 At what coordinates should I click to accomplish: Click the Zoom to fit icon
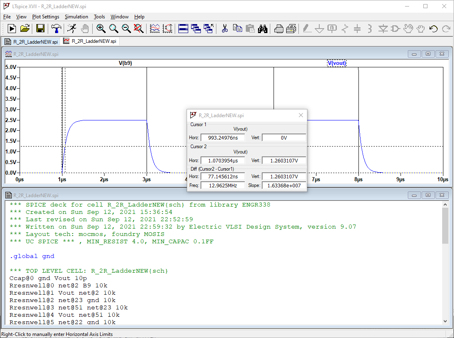tap(139, 28)
